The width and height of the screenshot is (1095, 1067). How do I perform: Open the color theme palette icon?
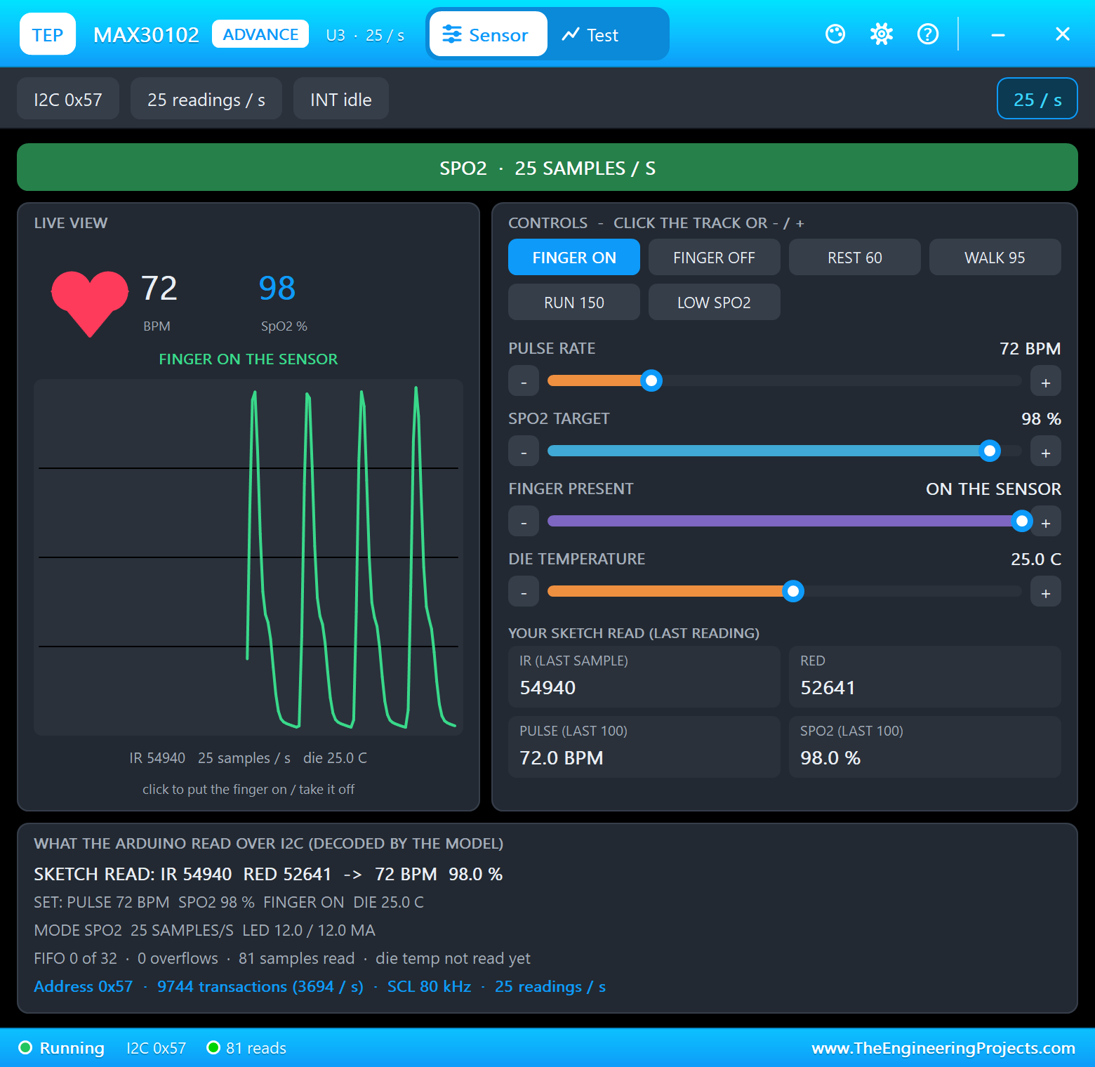point(835,34)
